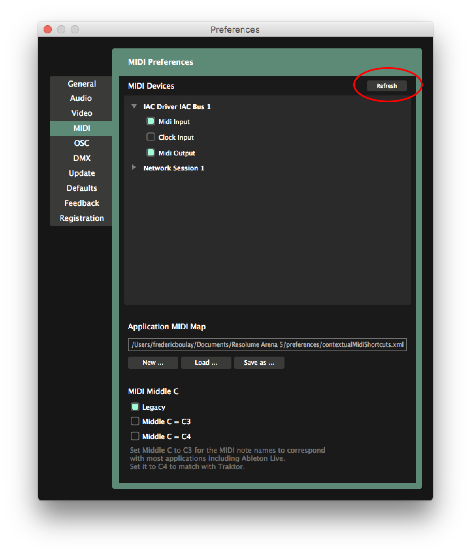The height and width of the screenshot is (555, 471).
Task: Select the OSC preferences tab
Action: (x=82, y=143)
